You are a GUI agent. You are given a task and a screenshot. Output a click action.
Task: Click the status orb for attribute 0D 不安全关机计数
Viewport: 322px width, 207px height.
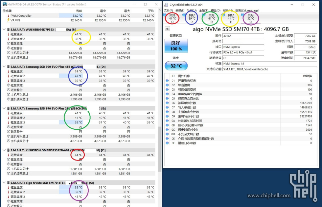(x=167, y=134)
